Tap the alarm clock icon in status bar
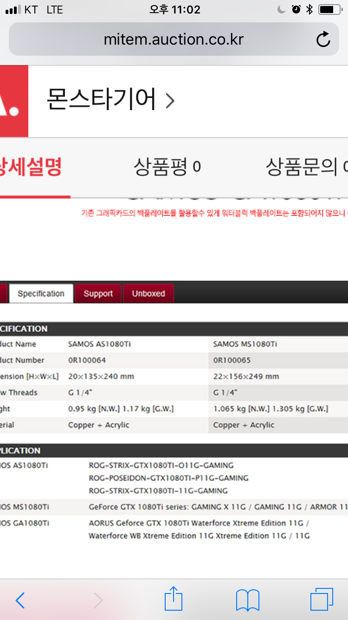Viewport: 348px width, 620px height. point(296,10)
